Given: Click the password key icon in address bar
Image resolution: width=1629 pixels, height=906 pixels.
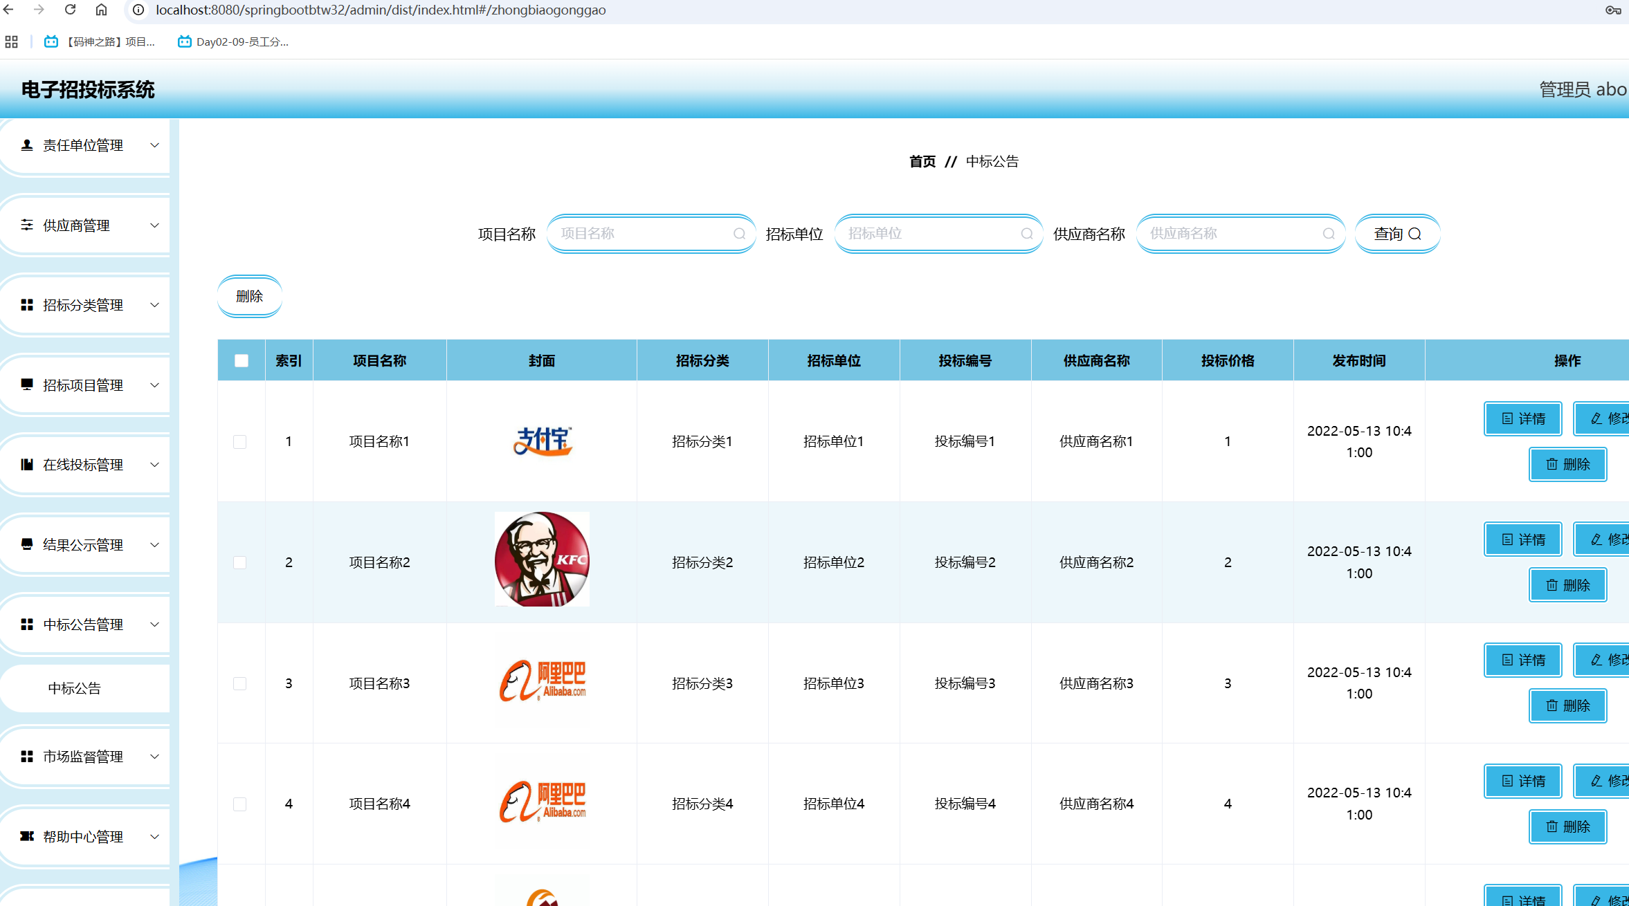Looking at the screenshot, I should pos(1613,10).
